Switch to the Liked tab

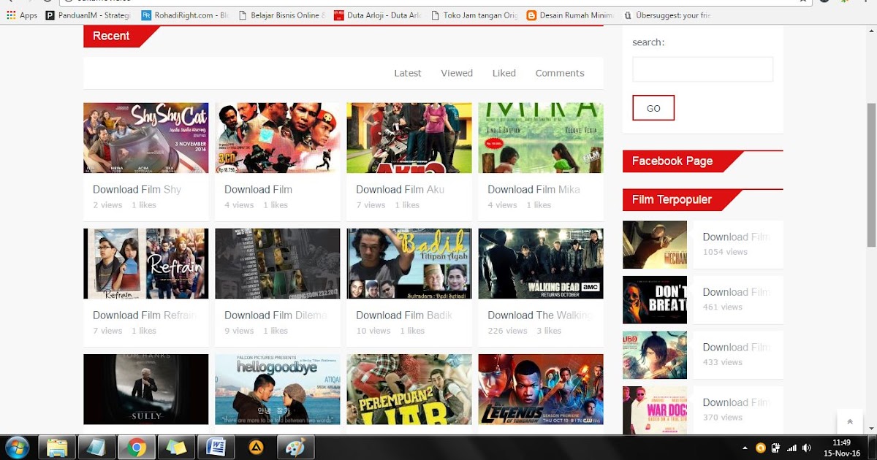point(504,73)
